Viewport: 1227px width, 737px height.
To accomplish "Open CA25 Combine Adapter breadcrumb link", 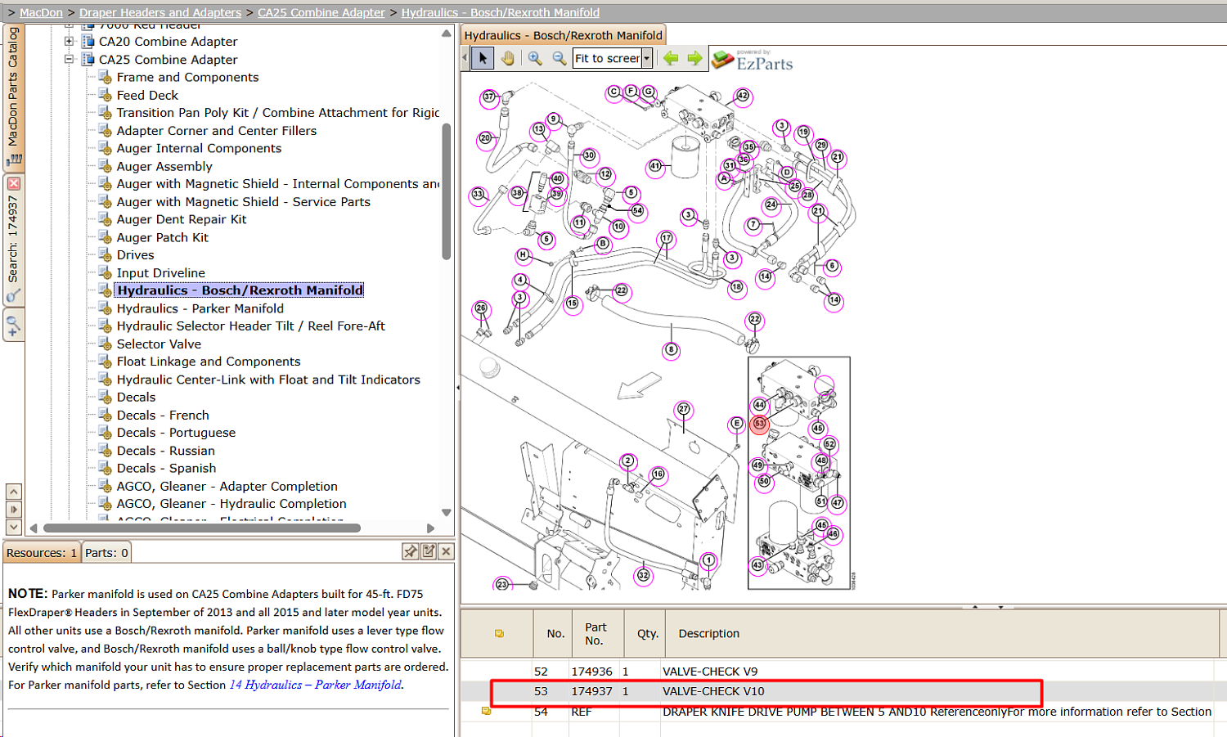I will pyautogui.click(x=321, y=12).
